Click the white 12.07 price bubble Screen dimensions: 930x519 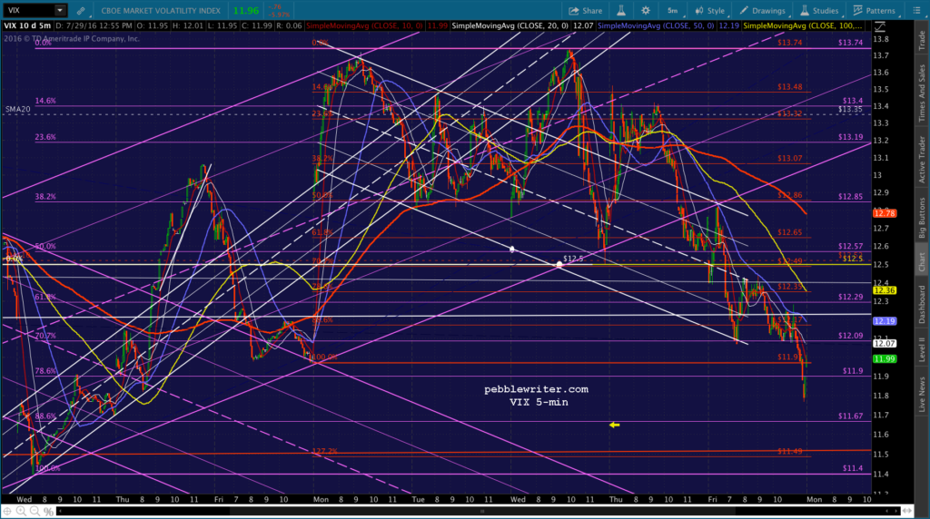tap(885, 344)
